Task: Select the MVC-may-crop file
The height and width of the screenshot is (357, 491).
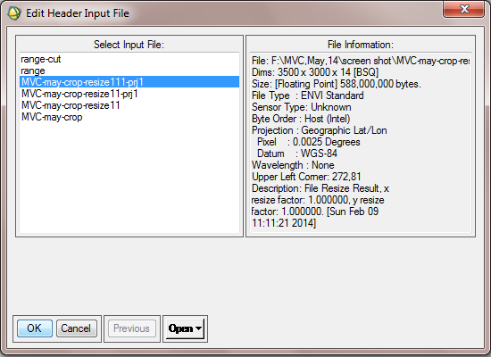Action: click(x=52, y=117)
